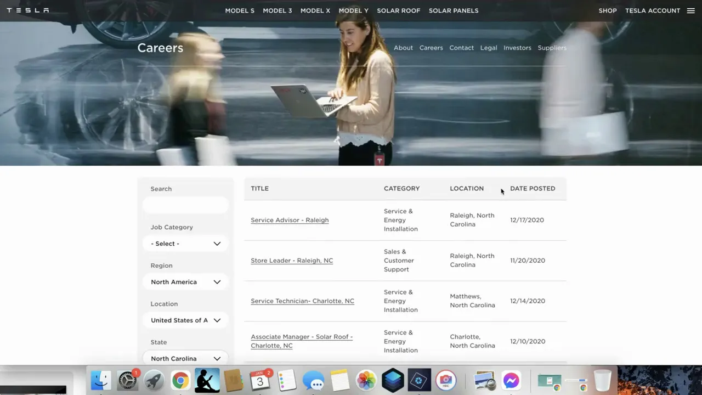The width and height of the screenshot is (702, 395).
Task: Click the TITLE column header
Action: [259, 189]
